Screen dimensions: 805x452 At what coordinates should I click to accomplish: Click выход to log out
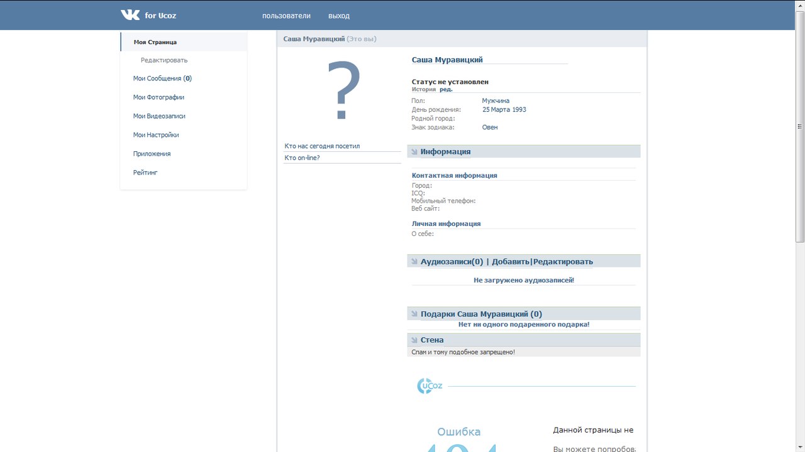[x=339, y=16]
